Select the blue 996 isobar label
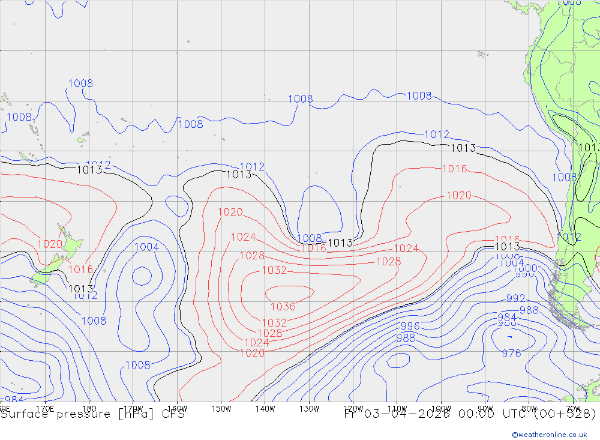The width and height of the screenshot is (600, 440). 410,326
